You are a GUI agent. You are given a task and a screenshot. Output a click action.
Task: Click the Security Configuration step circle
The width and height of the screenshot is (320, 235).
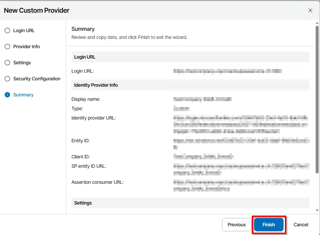tap(7, 79)
